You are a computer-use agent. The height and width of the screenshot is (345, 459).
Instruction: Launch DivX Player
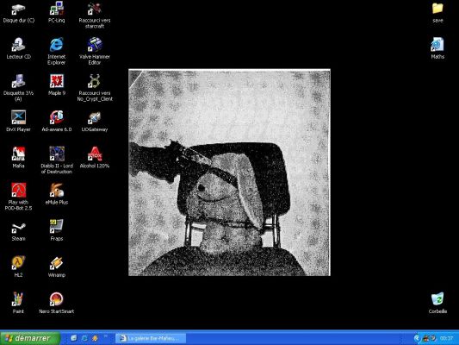point(18,122)
